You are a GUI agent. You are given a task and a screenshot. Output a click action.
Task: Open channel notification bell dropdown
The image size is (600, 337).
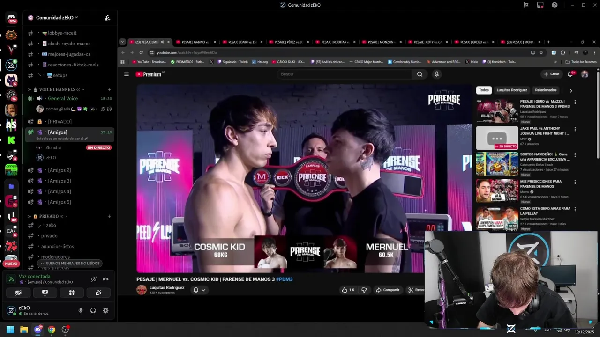pyautogui.click(x=199, y=290)
